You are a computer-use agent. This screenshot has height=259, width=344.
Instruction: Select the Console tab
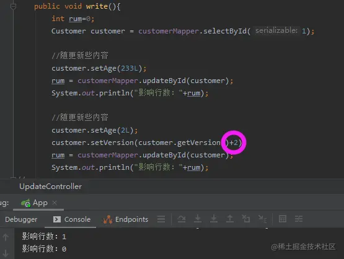point(72,219)
